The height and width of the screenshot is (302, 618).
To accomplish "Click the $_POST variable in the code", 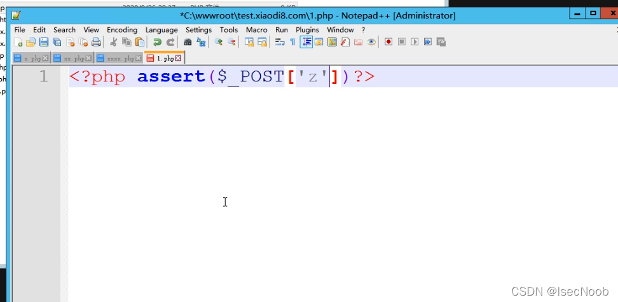I will (251, 76).
